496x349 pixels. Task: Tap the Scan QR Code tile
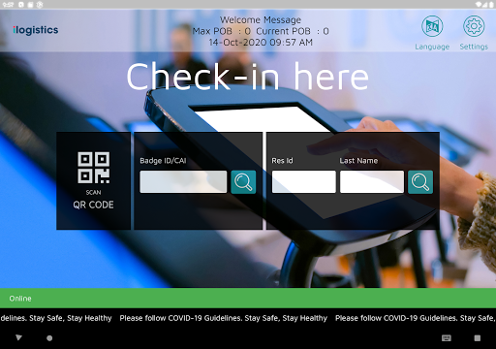(x=94, y=181)
